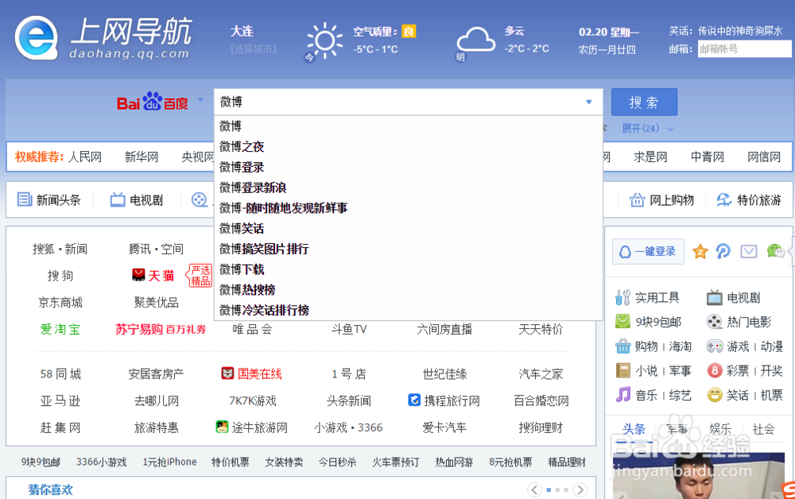Viewport: 795px width, 499px height.
Task: Click the 彩票 lottery ball icon
Action: (715, 370)
